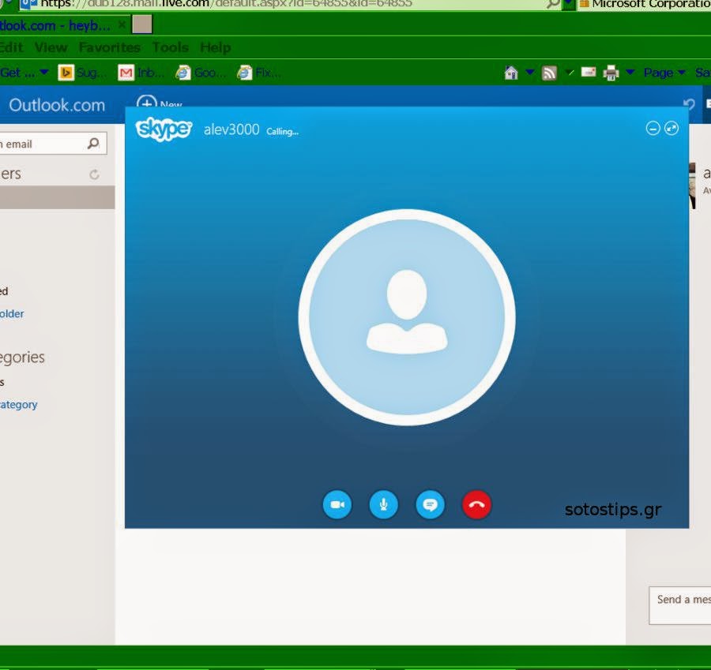Open the chat bubble in Skype call
711x670 pixels.
click(430, 504)
